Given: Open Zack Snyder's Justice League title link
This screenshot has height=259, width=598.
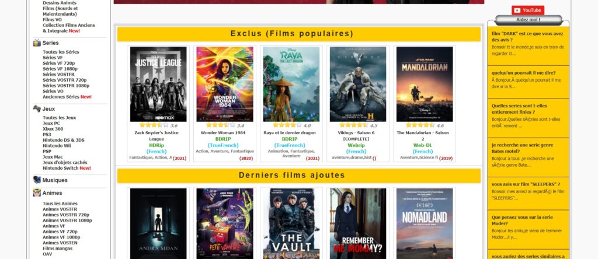Looking at the screenshot, I should pos(157,136).
